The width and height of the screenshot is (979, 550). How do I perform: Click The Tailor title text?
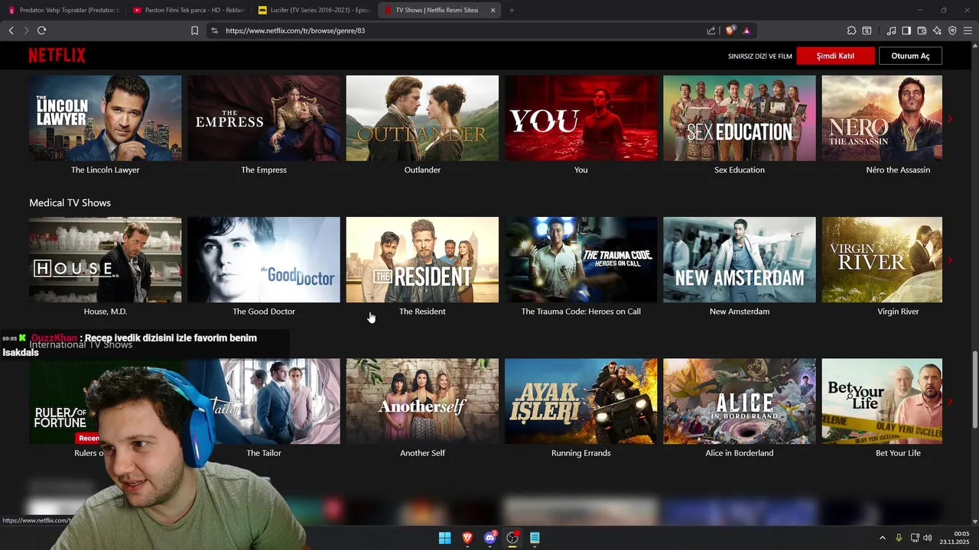coord(264,453)
